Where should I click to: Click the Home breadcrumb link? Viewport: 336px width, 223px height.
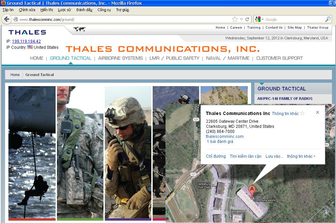[15, 75]
